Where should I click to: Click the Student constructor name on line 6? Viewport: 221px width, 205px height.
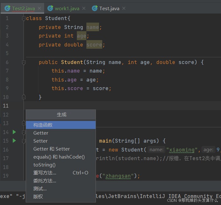(72, 62)
